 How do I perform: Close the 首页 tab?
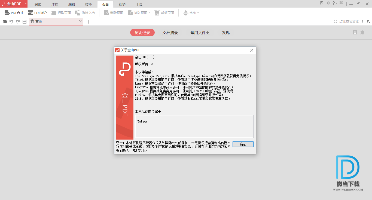80,21
